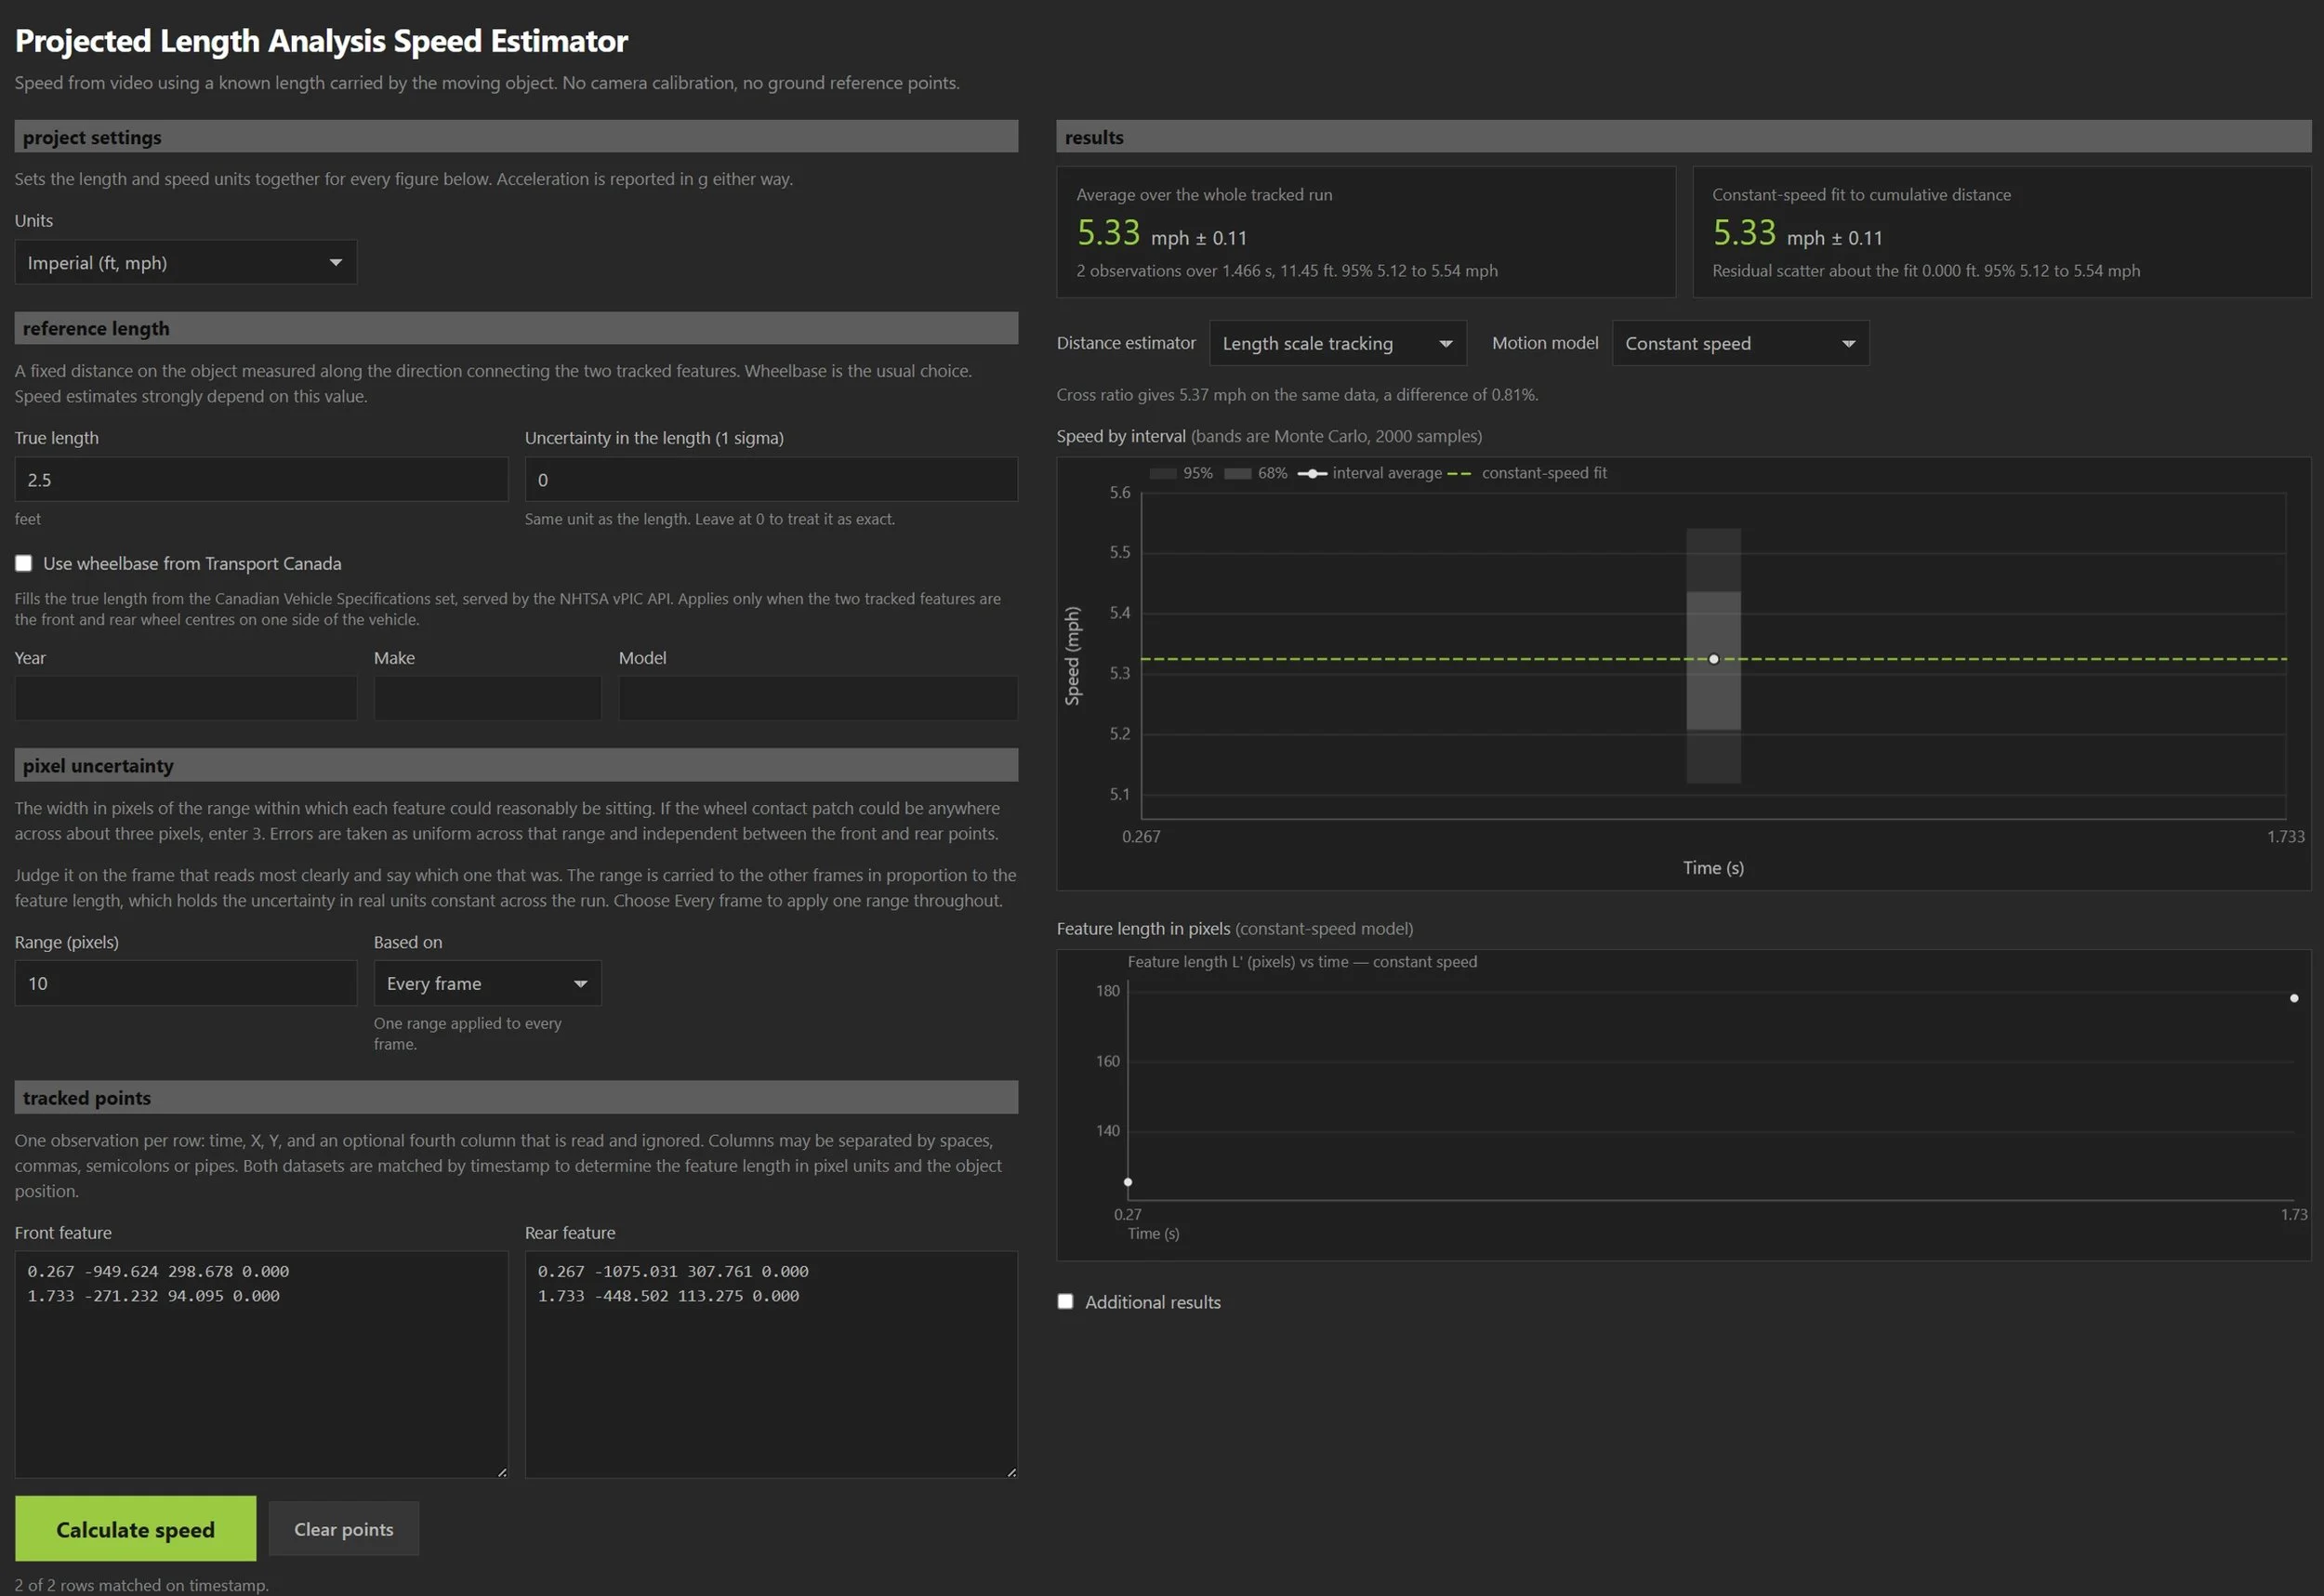Viewport: 2324px width, 1596px height.
Task: Enable Use wheelbase from Transport Canada
Action: (x=23, y=563)
